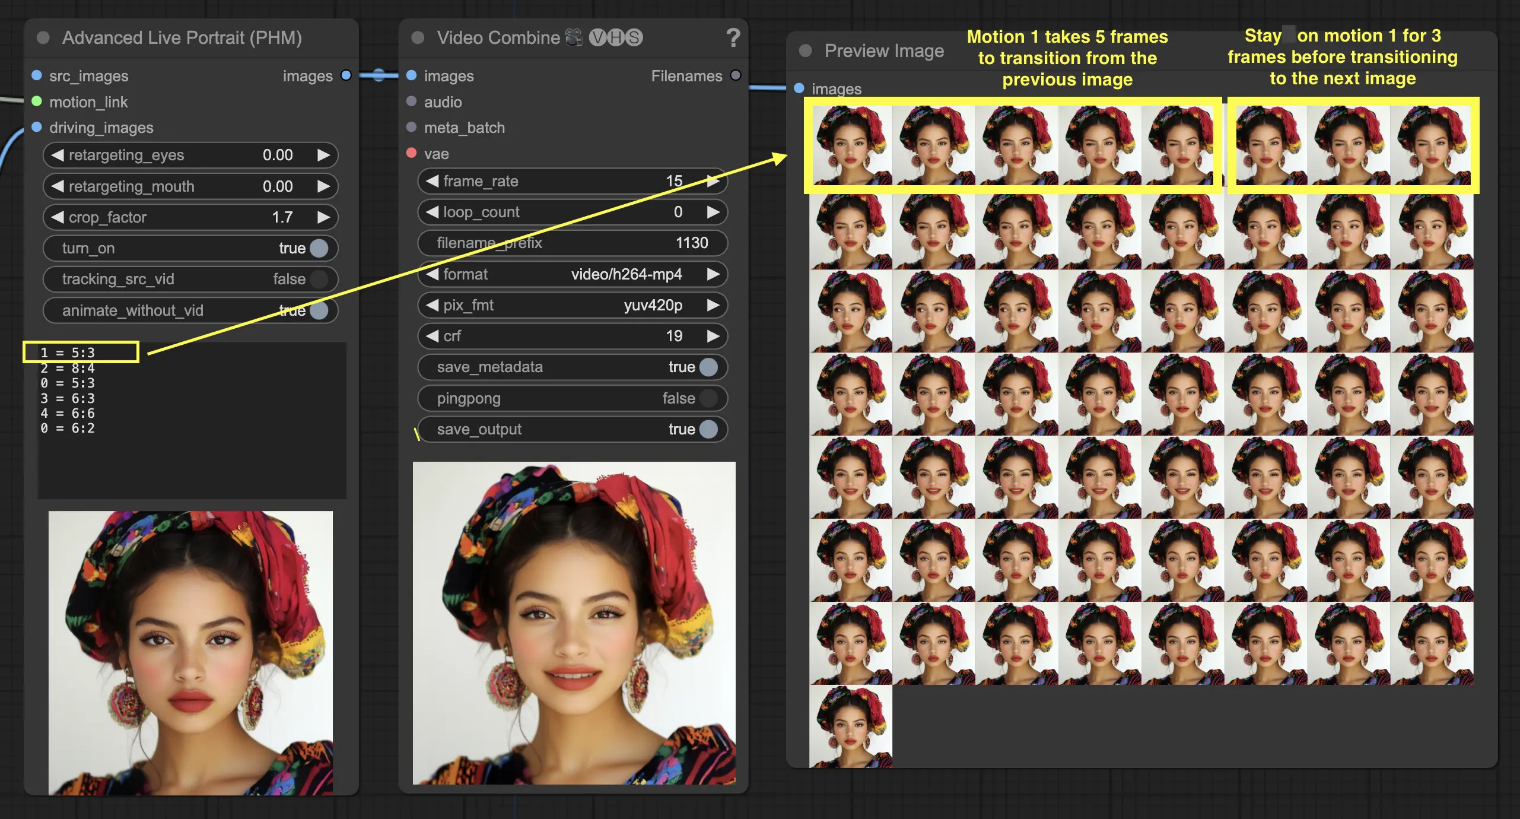Click the frame_rate value 15
The height and width of the screenshot is (819, 1520).
(674, 181)
